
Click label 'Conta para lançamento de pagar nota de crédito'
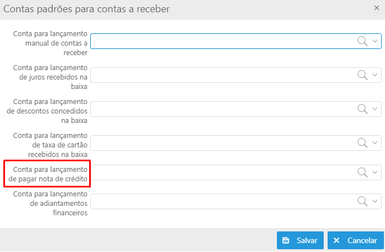(x=48, y=174)
